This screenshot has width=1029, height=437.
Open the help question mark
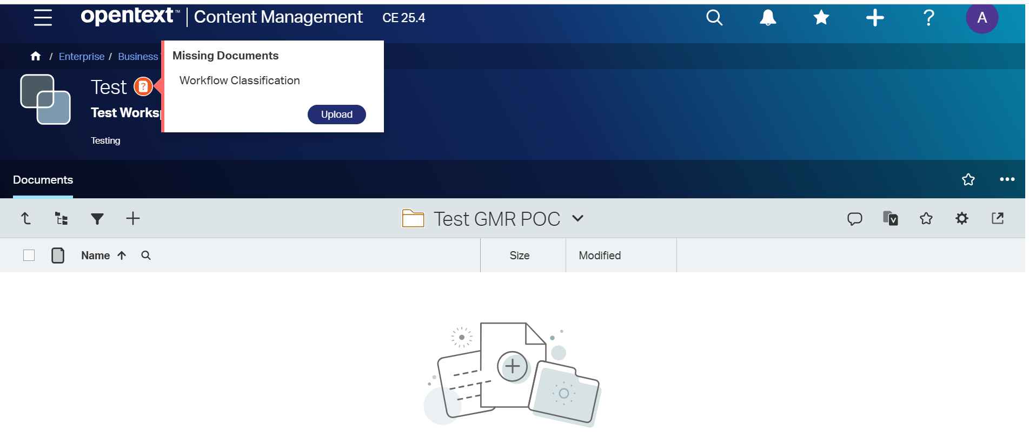click(929, 18)
